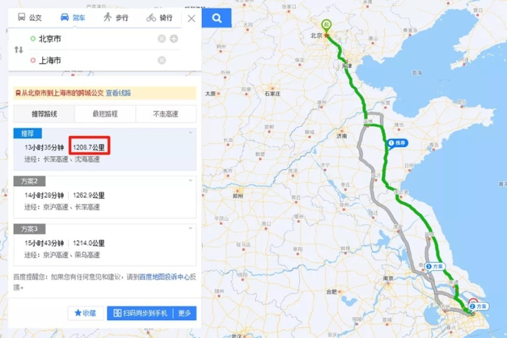The image size is (507, 338).
Task: Add a waypoint with the plus icon
Action: coord(174,39)
